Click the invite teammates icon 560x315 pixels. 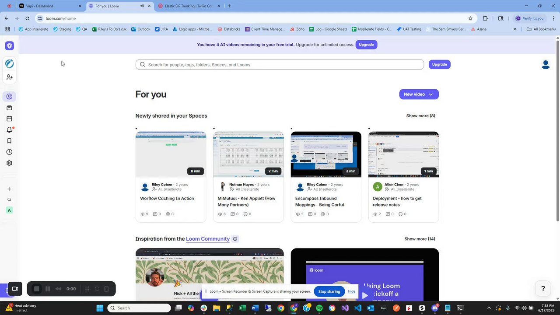pos(9,77)
